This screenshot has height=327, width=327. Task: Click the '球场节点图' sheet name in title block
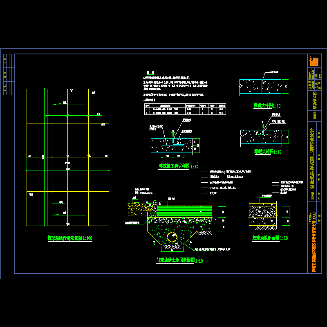tap(314, 100)
